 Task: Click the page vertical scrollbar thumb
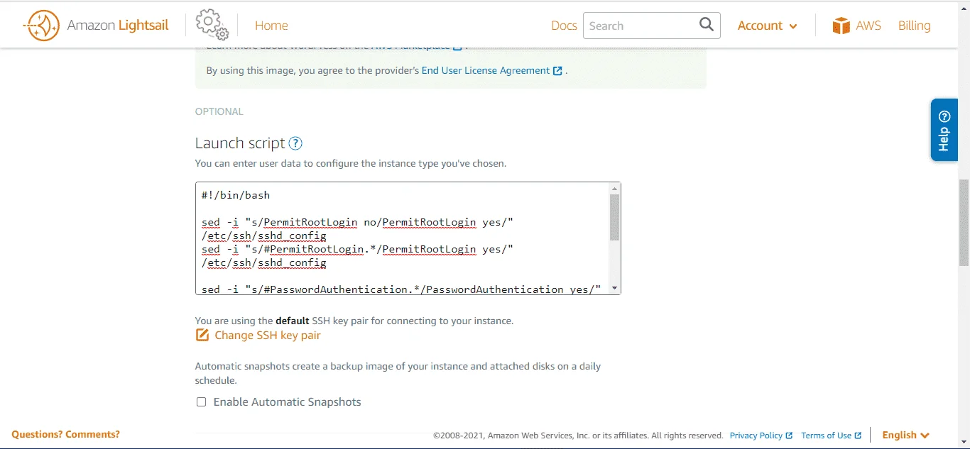pyautogui.click(x=964, y=223)
